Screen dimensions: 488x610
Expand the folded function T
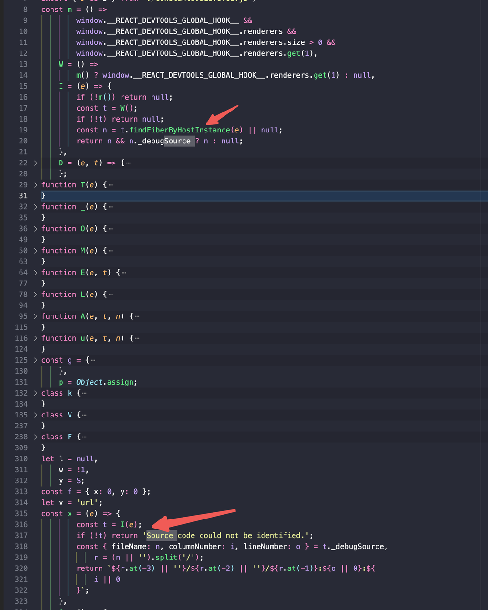[x=36, y=184]
